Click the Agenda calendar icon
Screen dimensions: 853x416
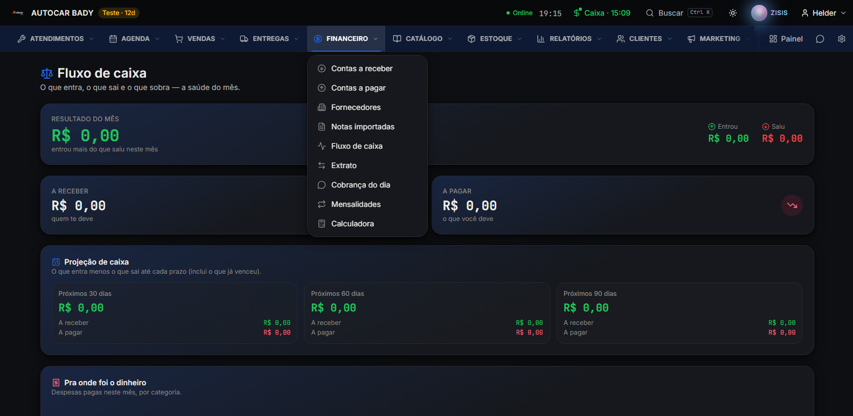click(113, 39)
